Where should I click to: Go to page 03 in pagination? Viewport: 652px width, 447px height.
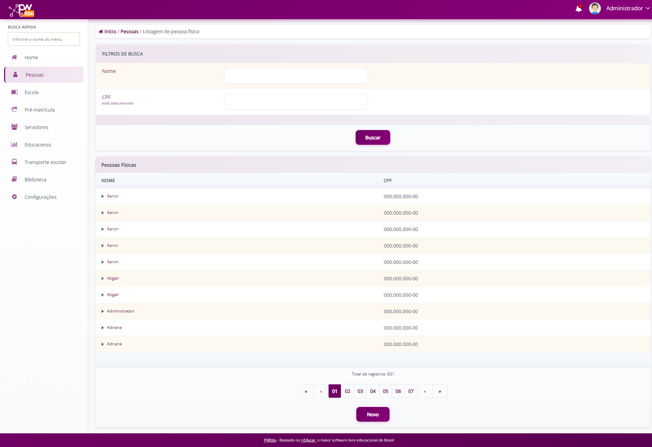[360, 391]
